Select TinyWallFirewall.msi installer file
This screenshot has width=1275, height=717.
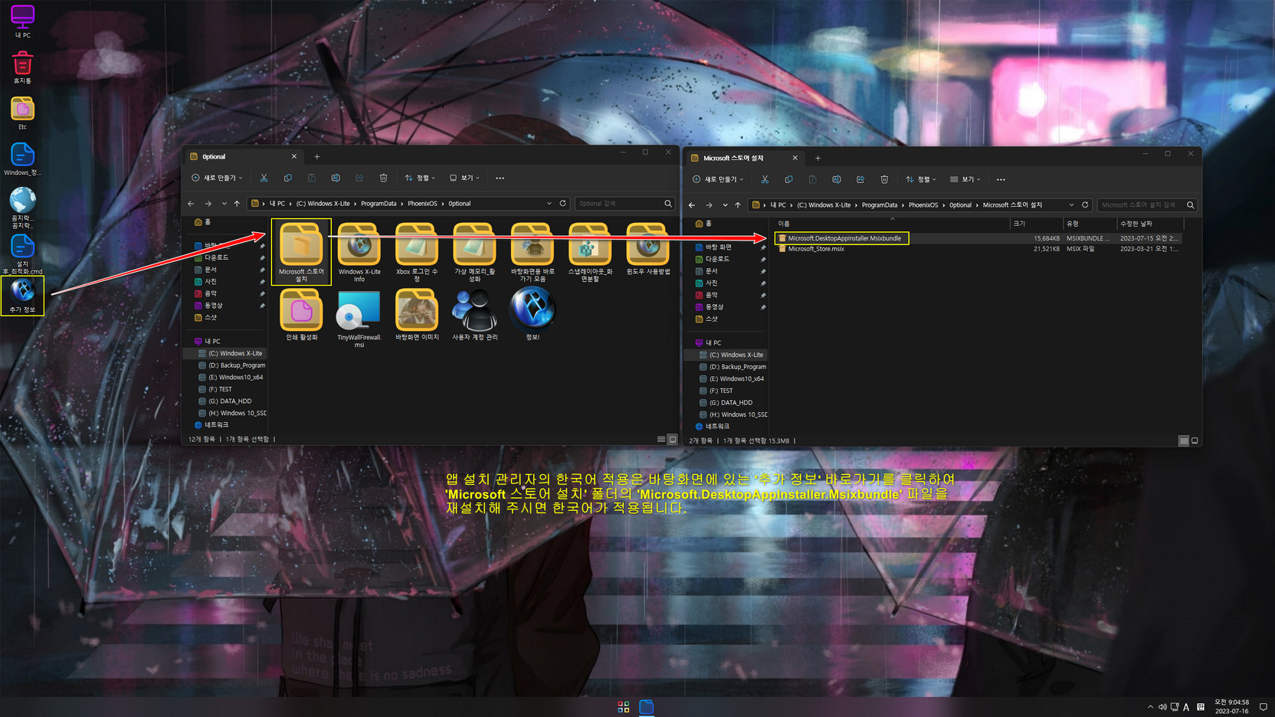(359, 319)
